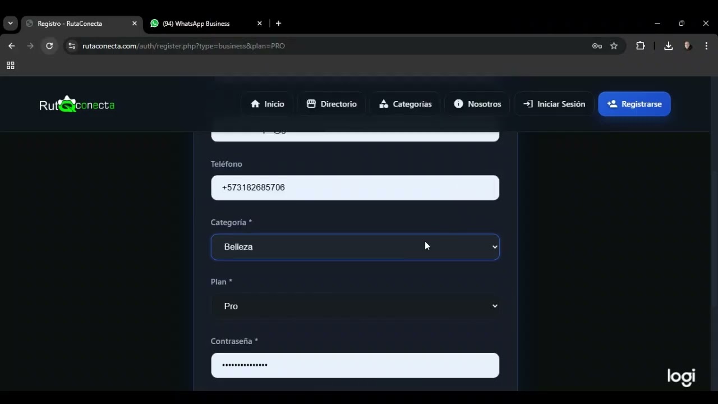This screenshot has height=404, width=718.
Task: Open the Chrome profile avatar
Action: [x=688, y=46]
